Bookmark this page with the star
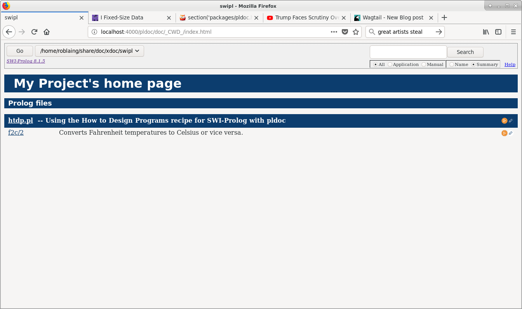The image size is (522, 309). click(x=355, y=32)
